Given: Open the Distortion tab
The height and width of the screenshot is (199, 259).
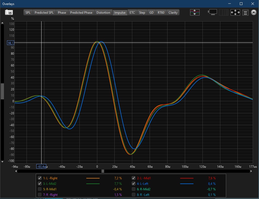Looking at the screenshot, I should (103, 12).
